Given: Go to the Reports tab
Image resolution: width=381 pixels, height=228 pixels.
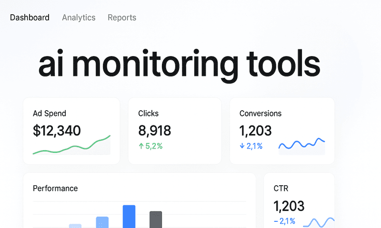Looking at the screenshot, I should point(122,18).
